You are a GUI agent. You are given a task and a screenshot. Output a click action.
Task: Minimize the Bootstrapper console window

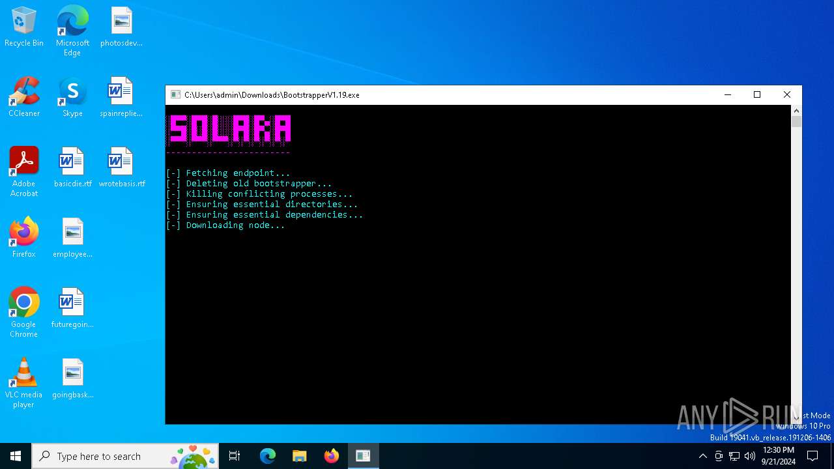tap(728, 94)
